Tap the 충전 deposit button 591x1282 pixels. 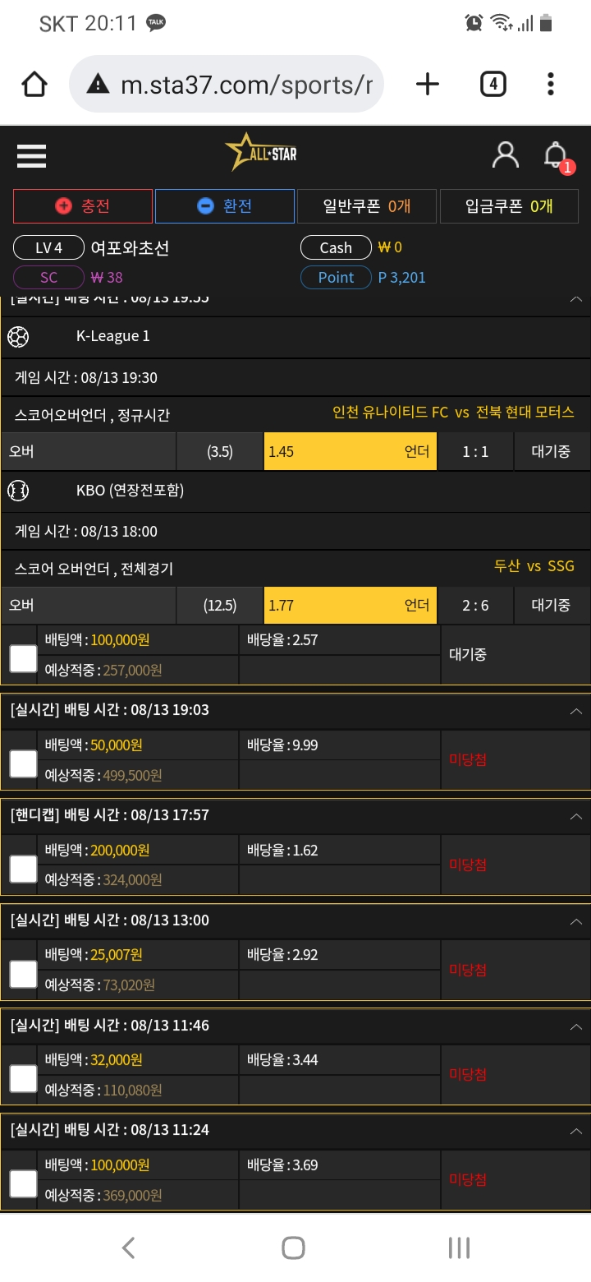click(x=83, y=206)
